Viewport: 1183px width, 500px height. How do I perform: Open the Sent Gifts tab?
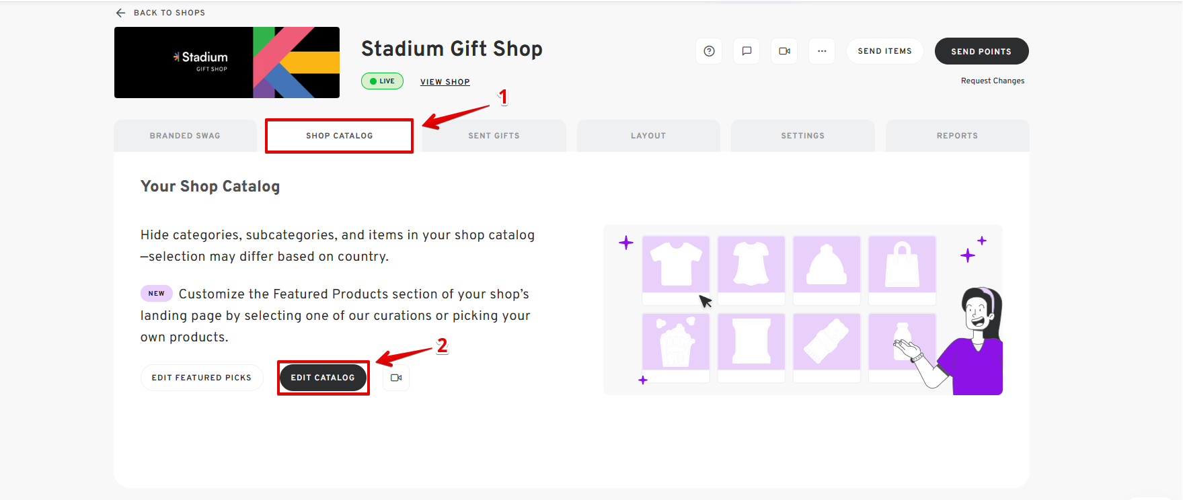pyautogui.click(x=494, y=136)
